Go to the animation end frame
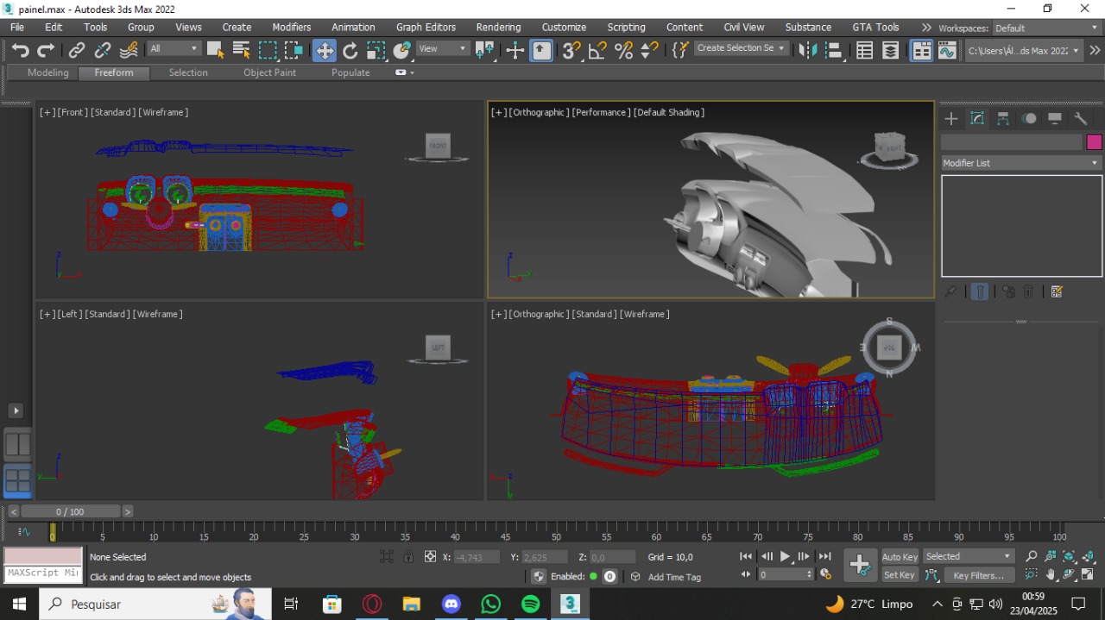Image resolution: width=1105 pixels, height=620 pixels. 825,557
